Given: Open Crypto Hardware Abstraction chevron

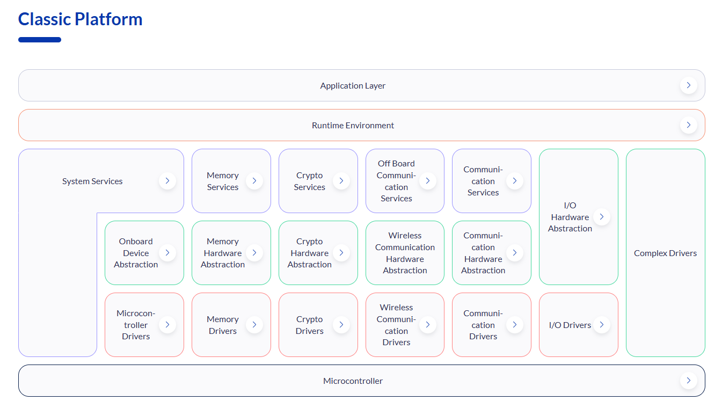Looking at the screenshot, I should 341,253.
